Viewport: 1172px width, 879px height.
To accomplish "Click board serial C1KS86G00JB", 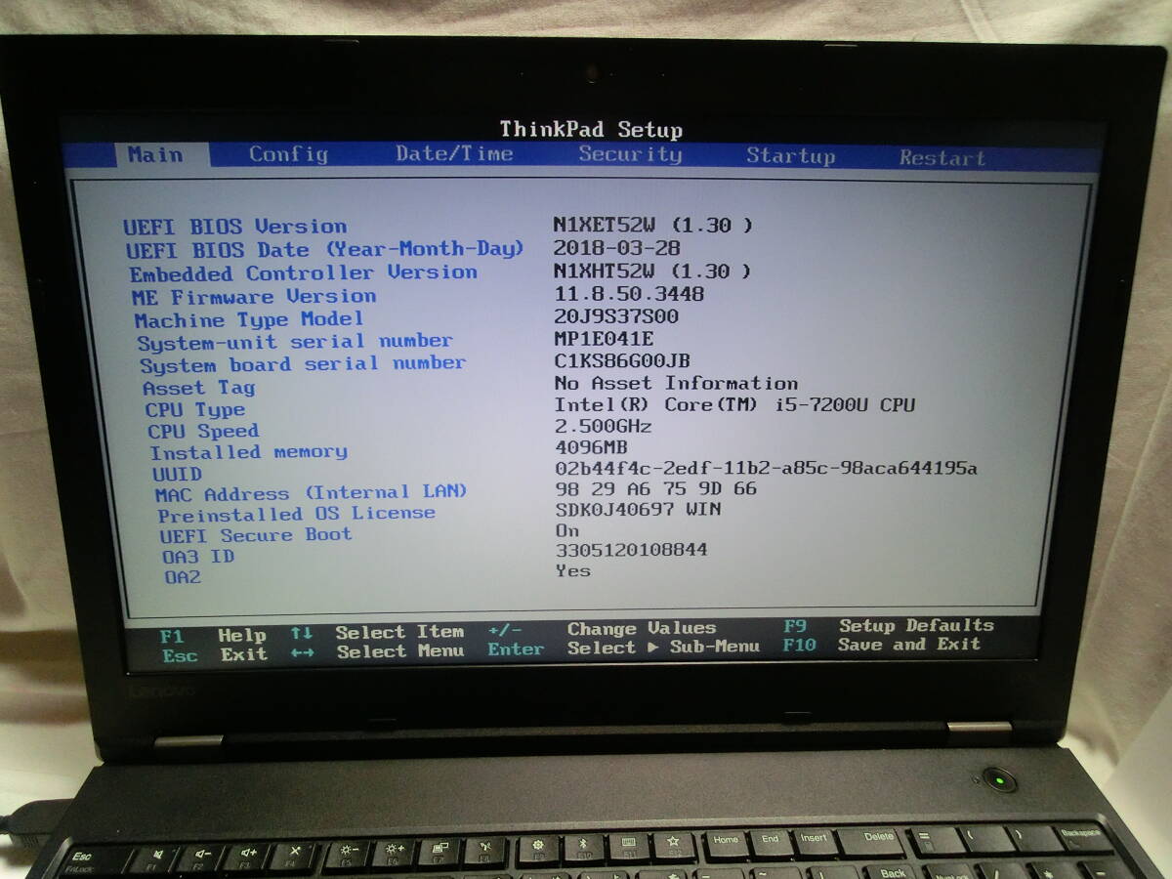I will 622,361.
